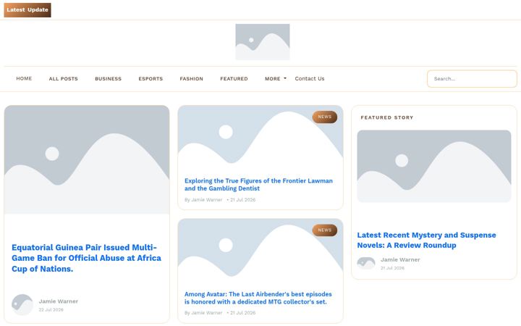Screen dimensions: 521x326
Task: Open Jamie Warner author name dated 22 Jul
Action: coord(59,301)
